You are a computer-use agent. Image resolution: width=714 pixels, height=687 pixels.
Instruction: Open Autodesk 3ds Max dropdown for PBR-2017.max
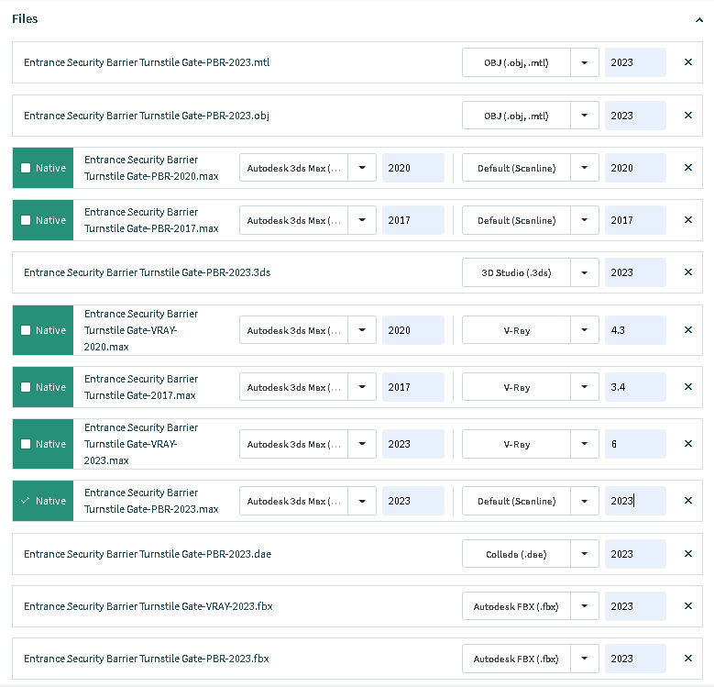pyautogui.click(x=362, y=220)
